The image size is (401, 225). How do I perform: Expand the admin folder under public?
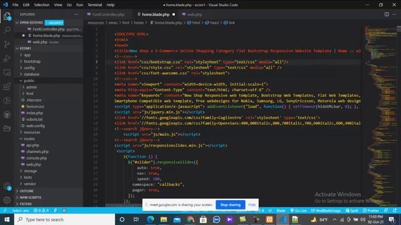click(x=31, y=87)
